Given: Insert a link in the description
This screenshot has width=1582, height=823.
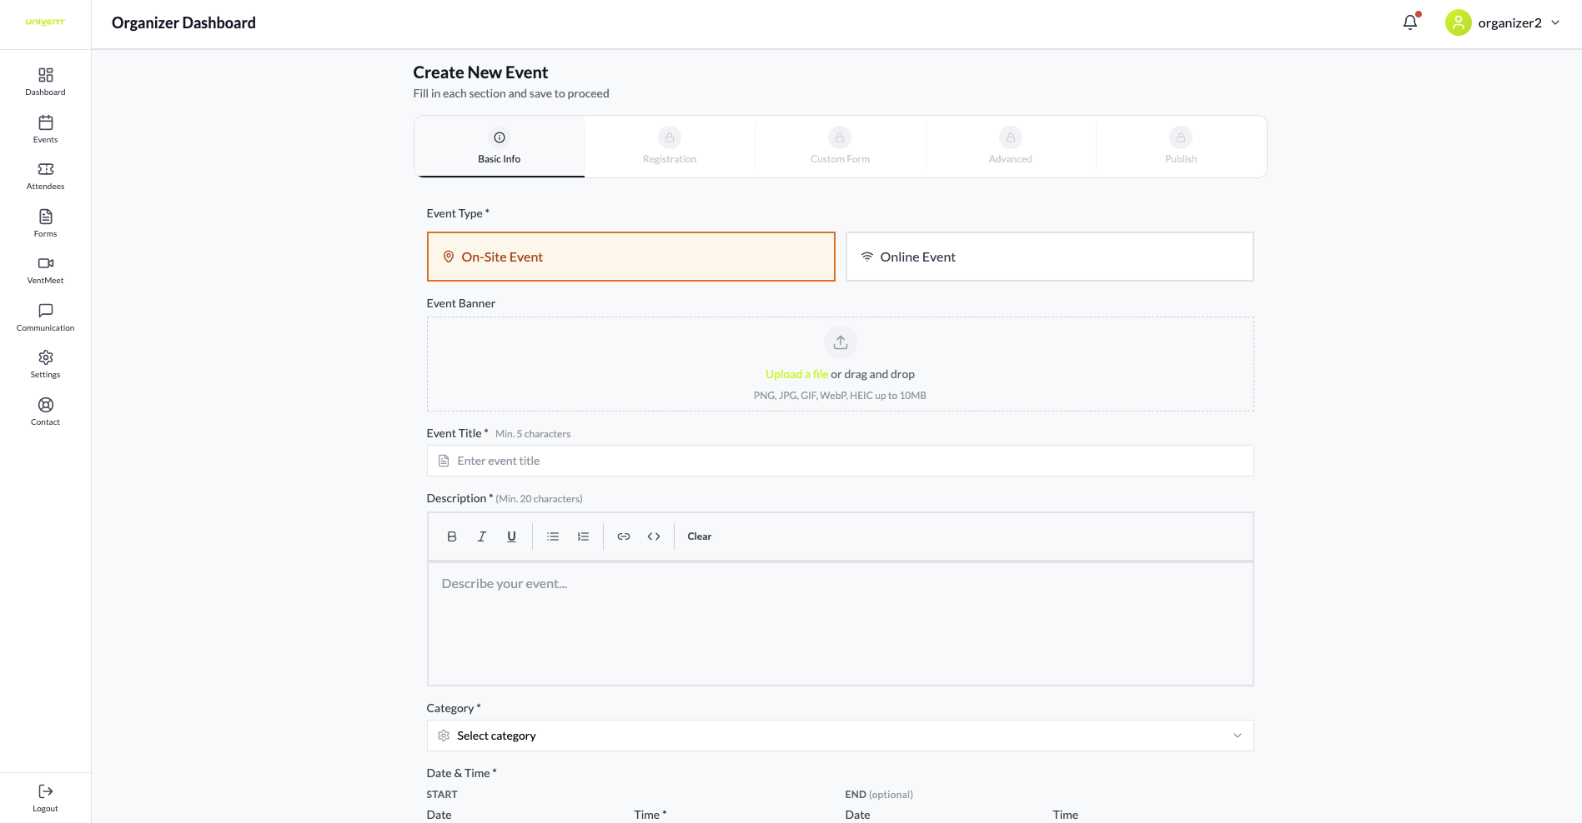Looking at the screenshot, I should pos(624,536).
